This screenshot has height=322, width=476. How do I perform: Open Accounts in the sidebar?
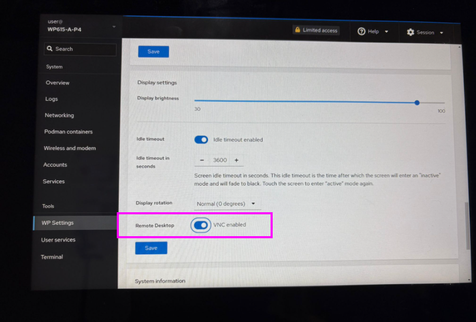(x=55, y=165)
